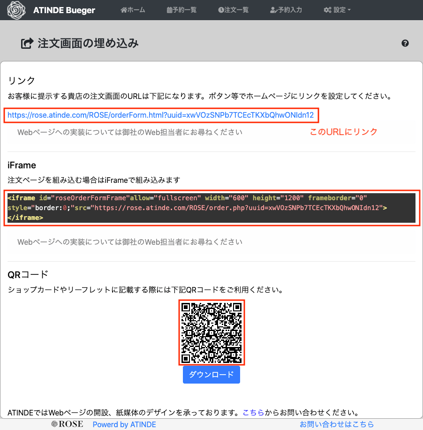Open Powerd by ATINDE footer link
This screenshot has height=430, width=423.
pyautogui.click(x=124, y=424)
